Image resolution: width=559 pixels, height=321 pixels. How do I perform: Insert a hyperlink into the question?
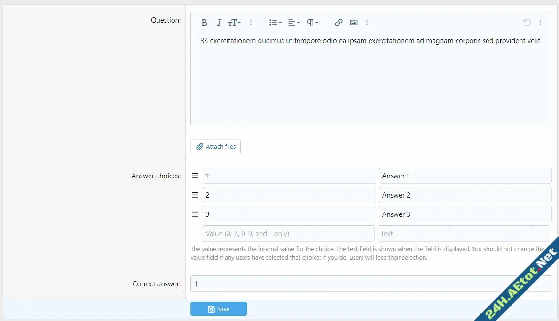tap(338, 22)
